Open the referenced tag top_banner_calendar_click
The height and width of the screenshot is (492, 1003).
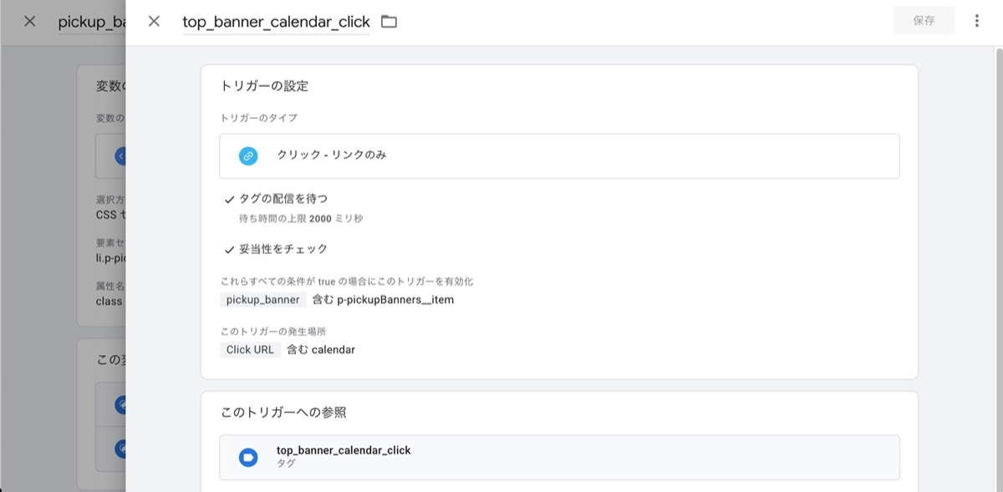[x=344, y=451]
